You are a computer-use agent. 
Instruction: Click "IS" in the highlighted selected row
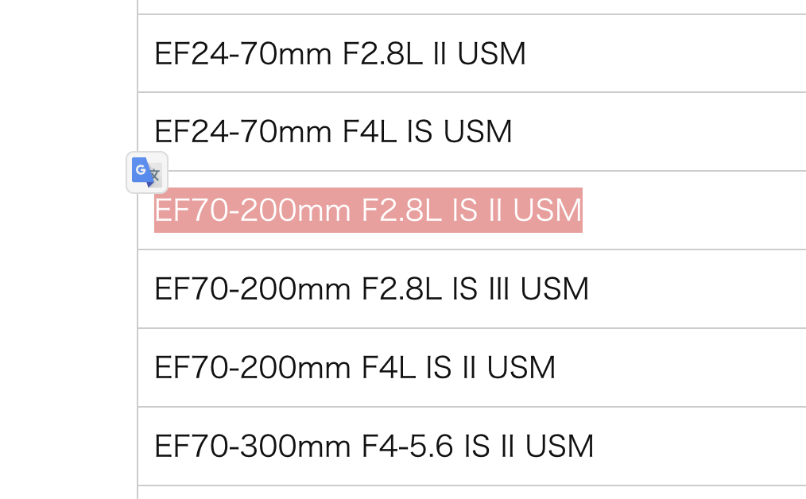465,211
